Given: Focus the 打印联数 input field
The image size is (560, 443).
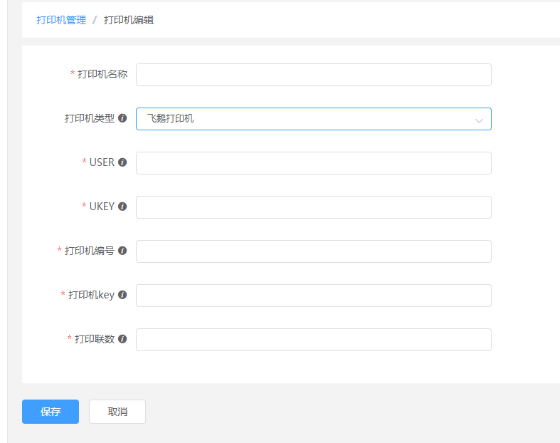Looking at the screenshot, I should point(314,340).
